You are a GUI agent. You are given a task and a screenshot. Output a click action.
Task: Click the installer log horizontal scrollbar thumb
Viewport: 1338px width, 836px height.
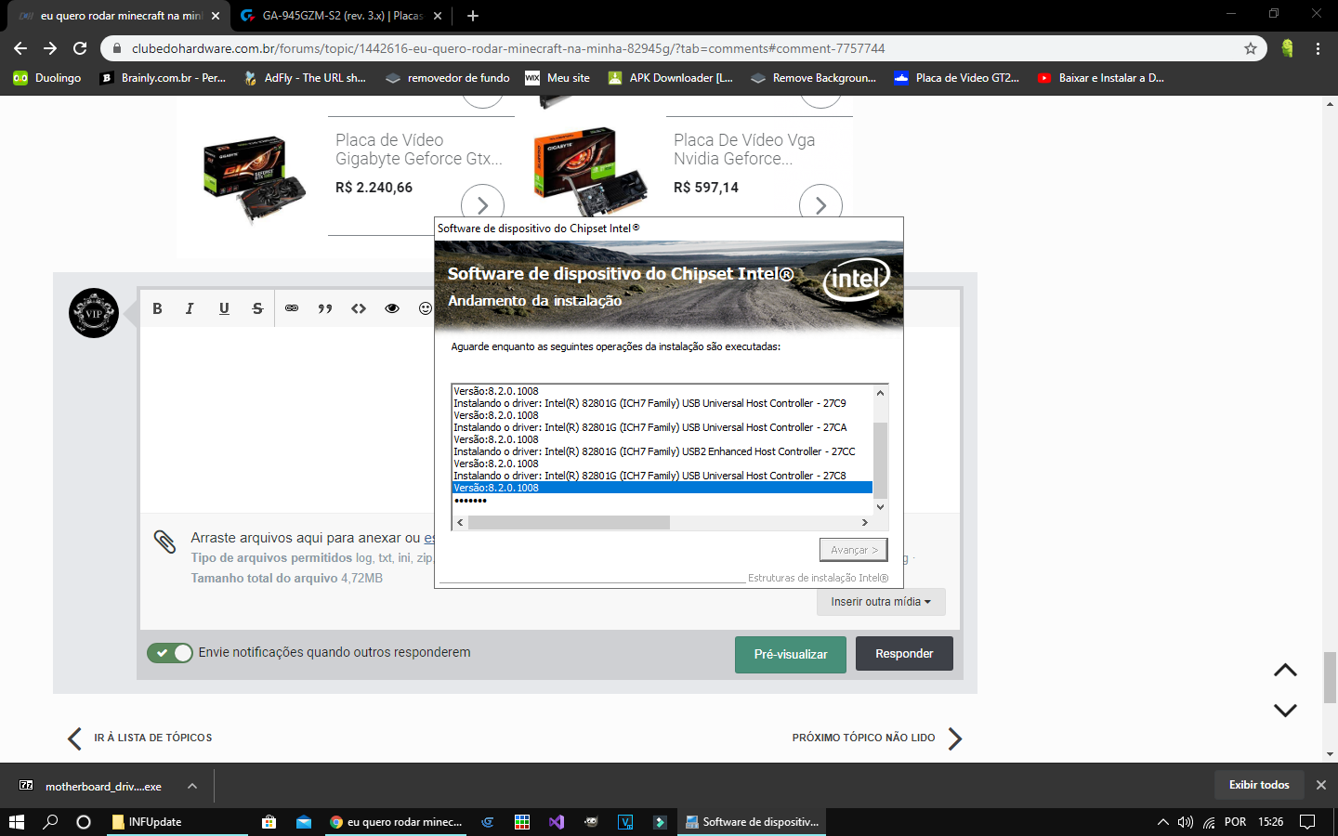pyautogui.click(x=569, y=523)
